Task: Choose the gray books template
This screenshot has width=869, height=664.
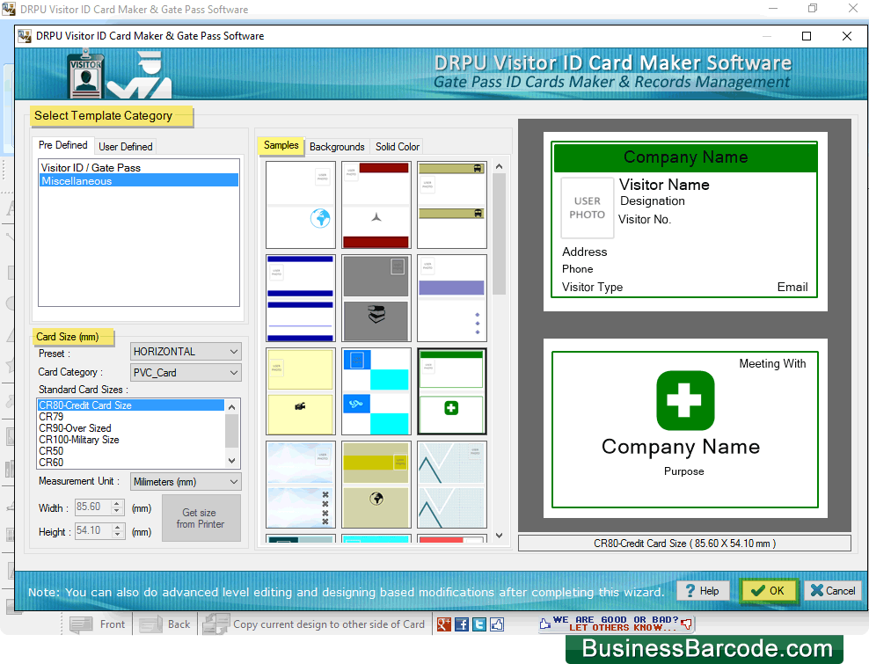Action: pos(376,297)
